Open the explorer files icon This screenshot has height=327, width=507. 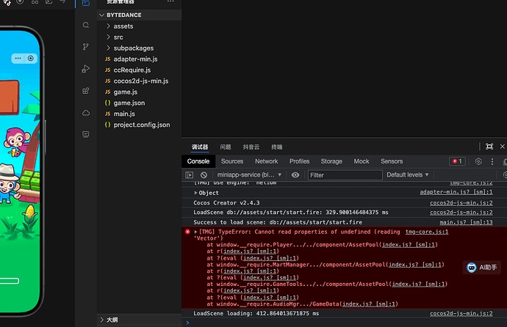(86, 3)
